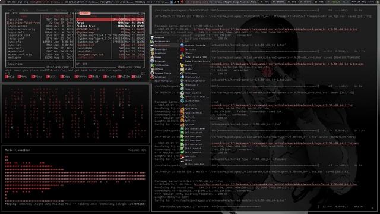
Task: Click the Geany app icon
Action: [x=182, y=65]
